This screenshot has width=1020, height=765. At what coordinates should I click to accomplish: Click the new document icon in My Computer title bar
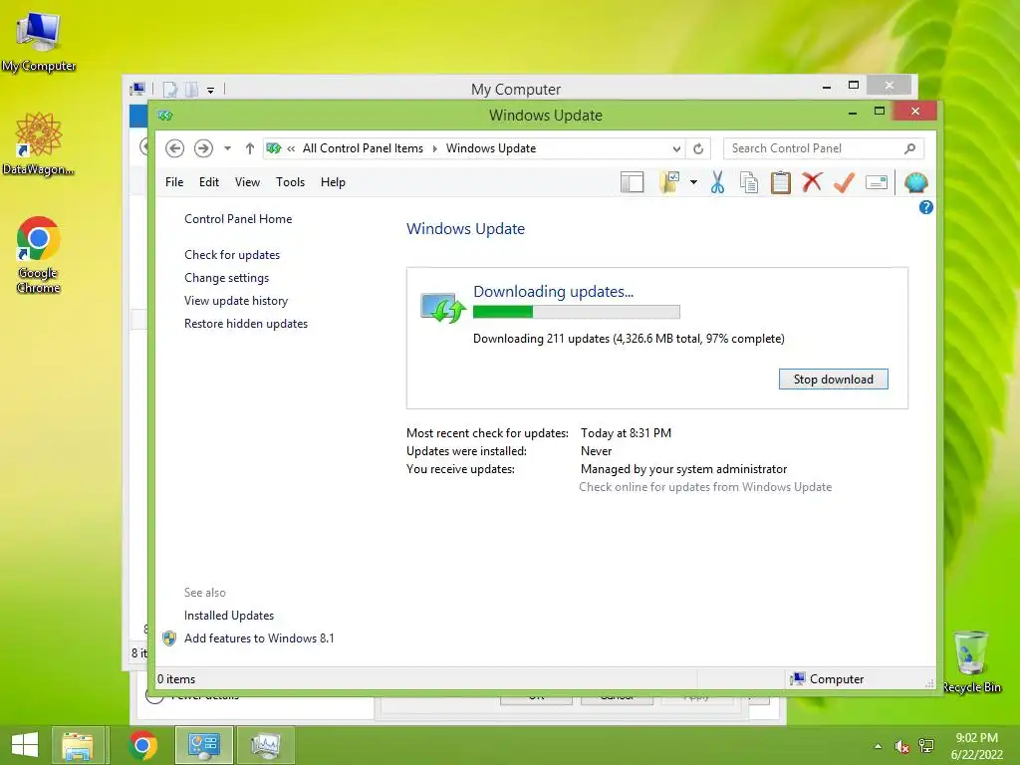[x=169, y=89]
